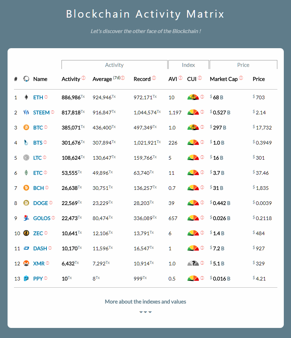Click BTC market cap 297 B
This screenshot has height=338, width=291.
click(218, 127)
